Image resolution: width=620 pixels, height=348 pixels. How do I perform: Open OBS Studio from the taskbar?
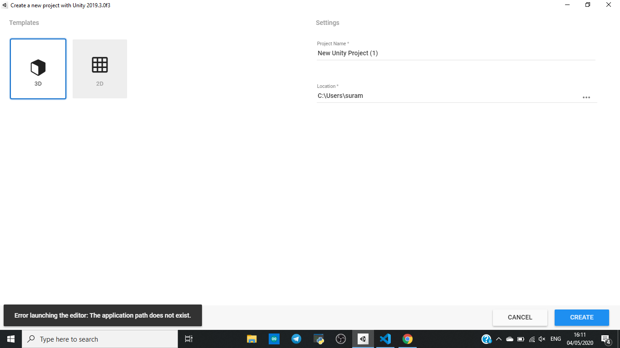pos(341,339)
